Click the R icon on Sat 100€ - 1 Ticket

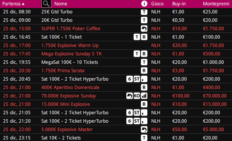pyautogui.click(x=144, y=37)
